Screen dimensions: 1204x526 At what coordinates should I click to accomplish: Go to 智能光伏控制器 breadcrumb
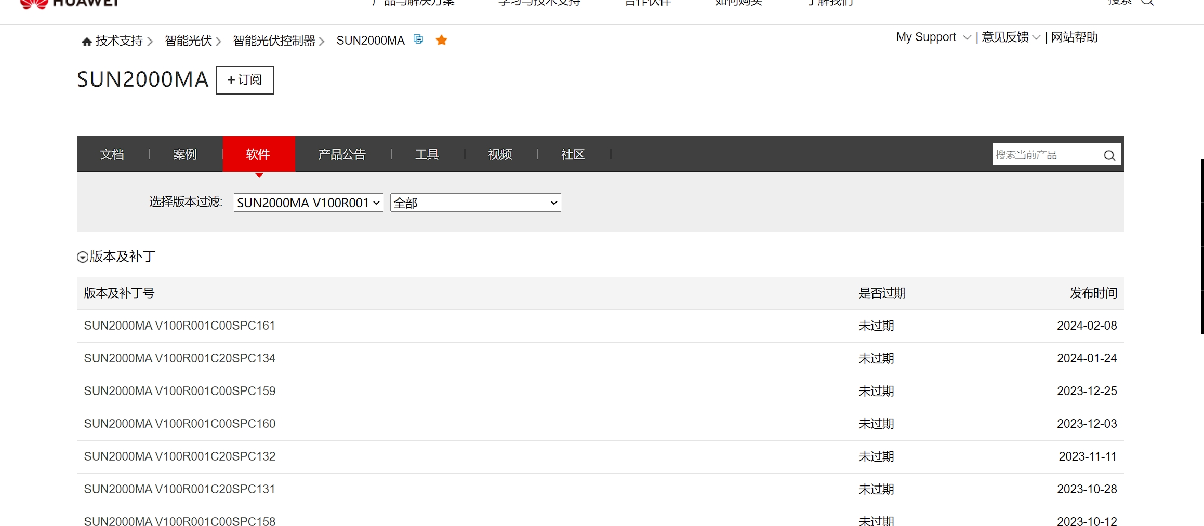pos(274,41)
